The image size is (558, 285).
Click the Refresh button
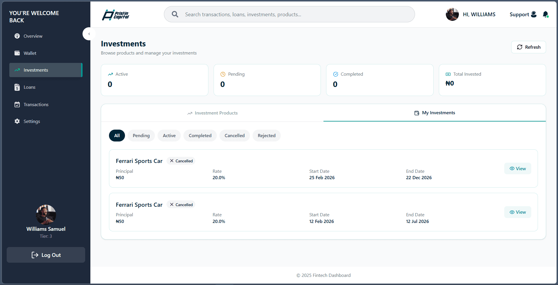coord(528,47)
